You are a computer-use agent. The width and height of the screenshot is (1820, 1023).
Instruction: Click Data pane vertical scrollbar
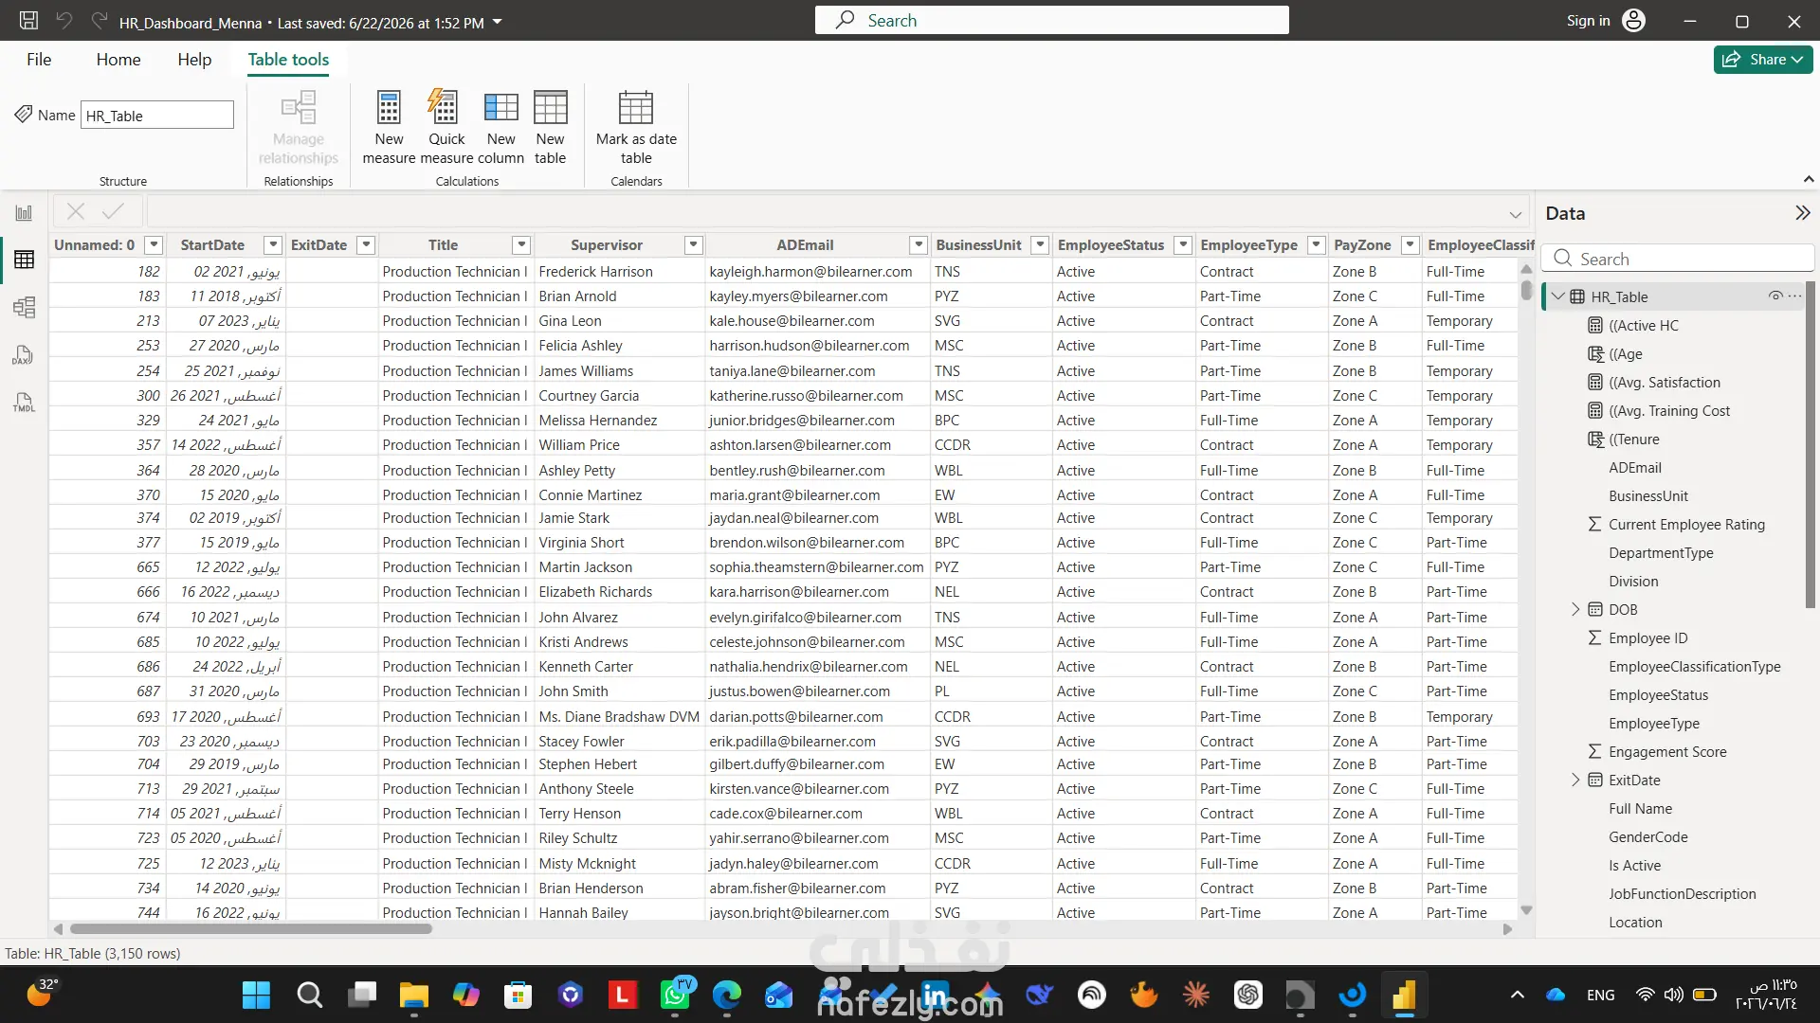1811,445
